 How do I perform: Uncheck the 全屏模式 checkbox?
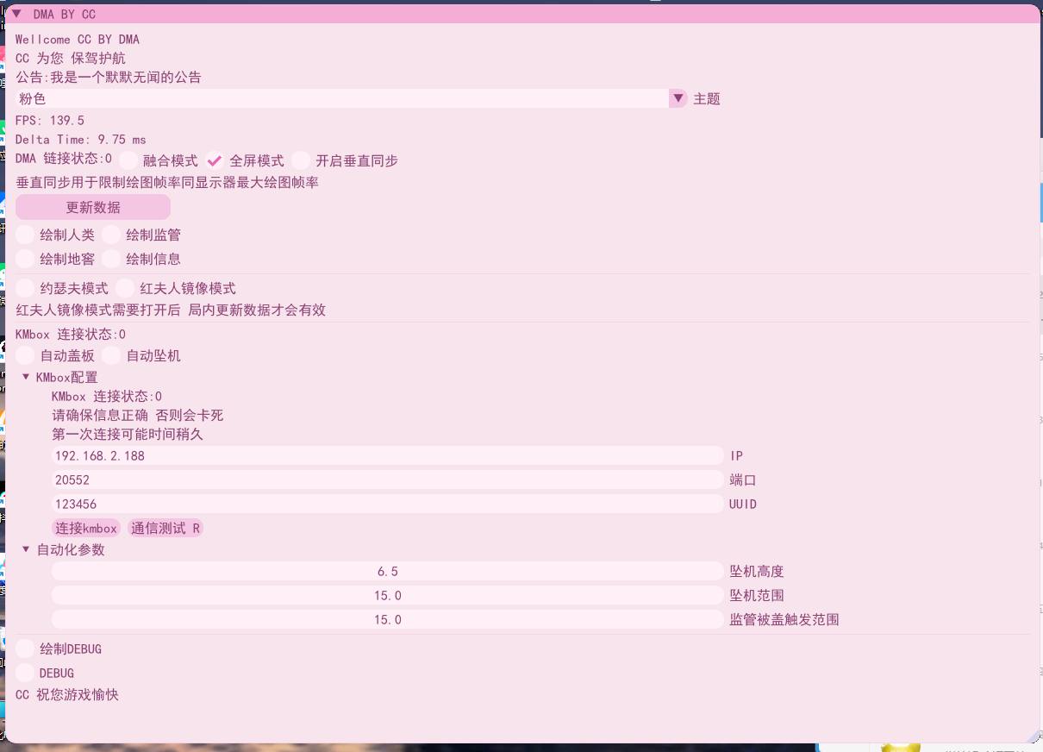click(215, 161)
